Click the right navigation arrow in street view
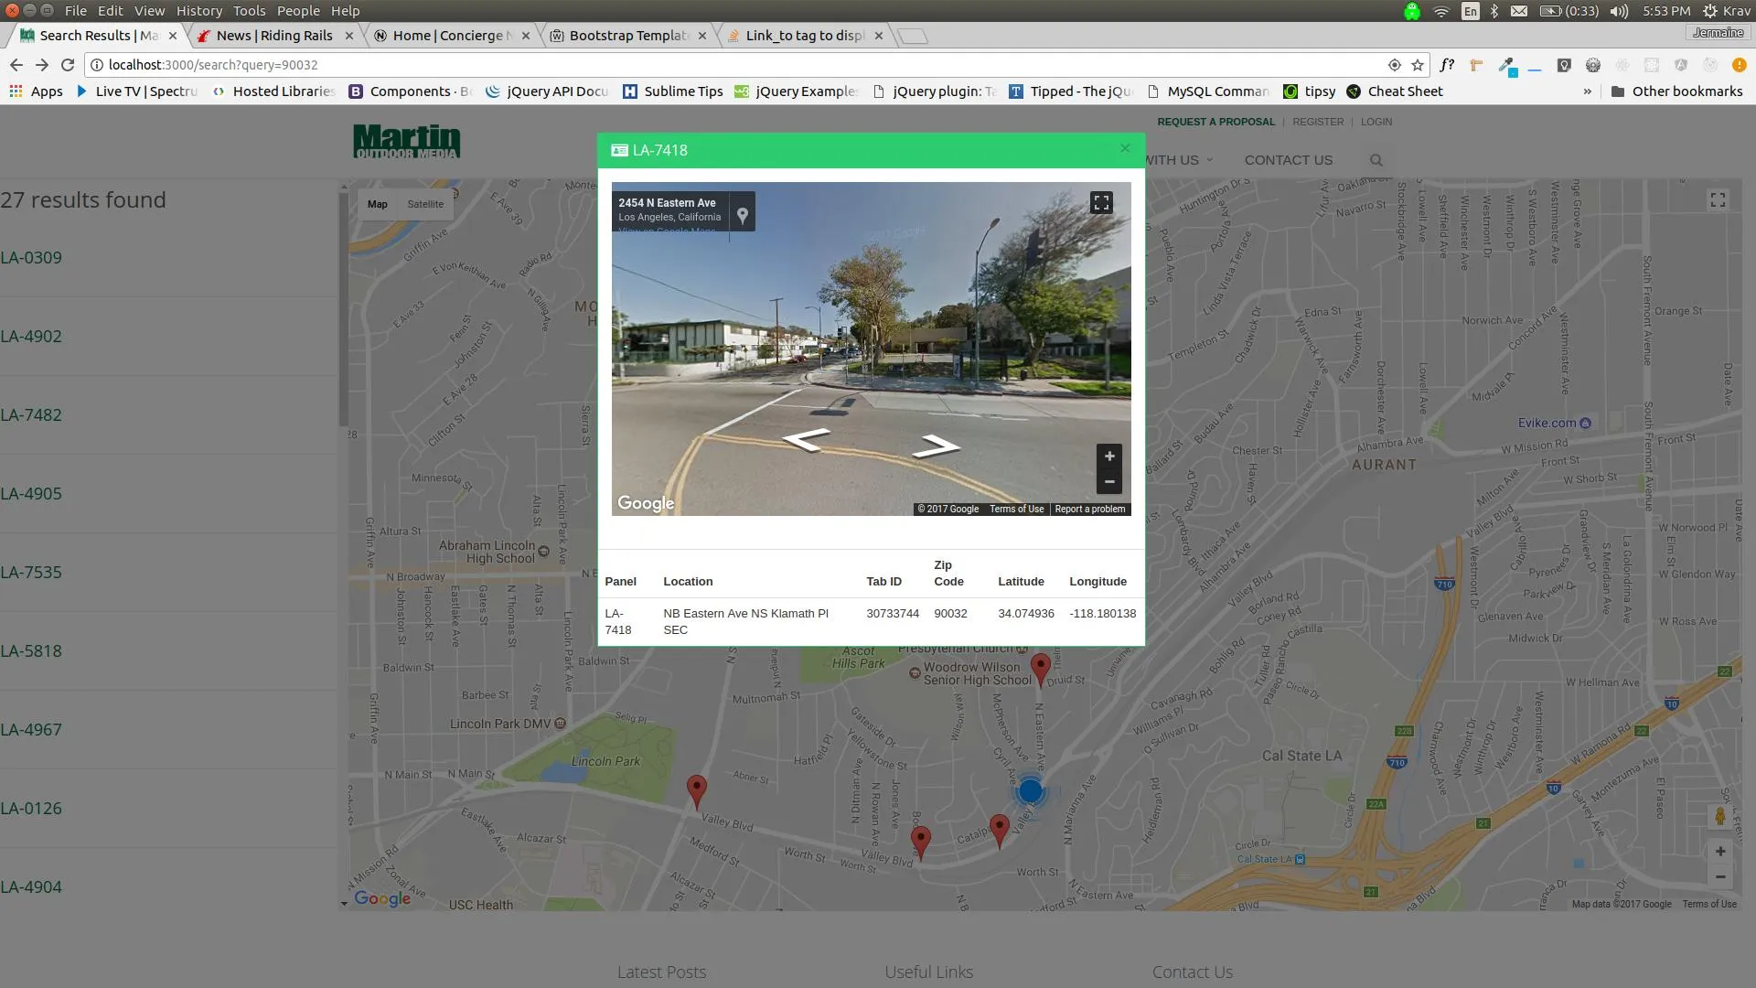 pyautogui.click(x=936, y=446)
